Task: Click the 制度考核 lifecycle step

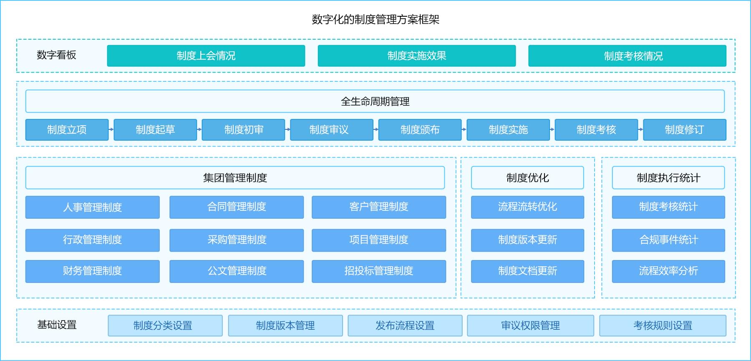Action: (597, 130)
